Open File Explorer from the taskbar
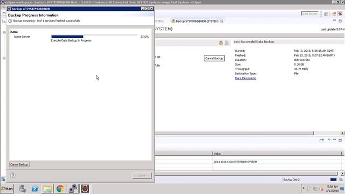Image resolution: width=345 pixels, height=194 pixels. click(47, 189)
